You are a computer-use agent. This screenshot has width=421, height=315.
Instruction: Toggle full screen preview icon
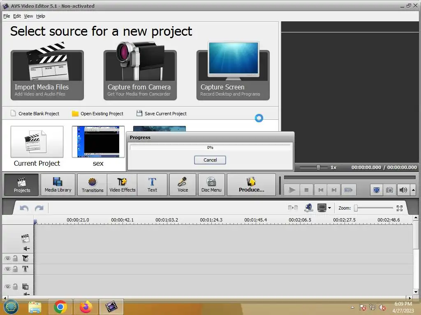pos(377,190)
